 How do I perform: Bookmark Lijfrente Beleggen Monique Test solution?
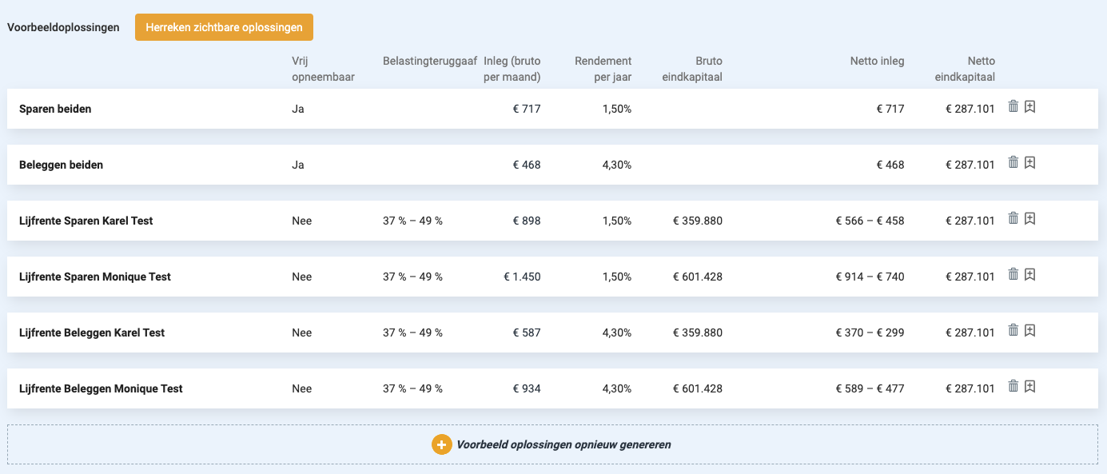point(1030,386)
